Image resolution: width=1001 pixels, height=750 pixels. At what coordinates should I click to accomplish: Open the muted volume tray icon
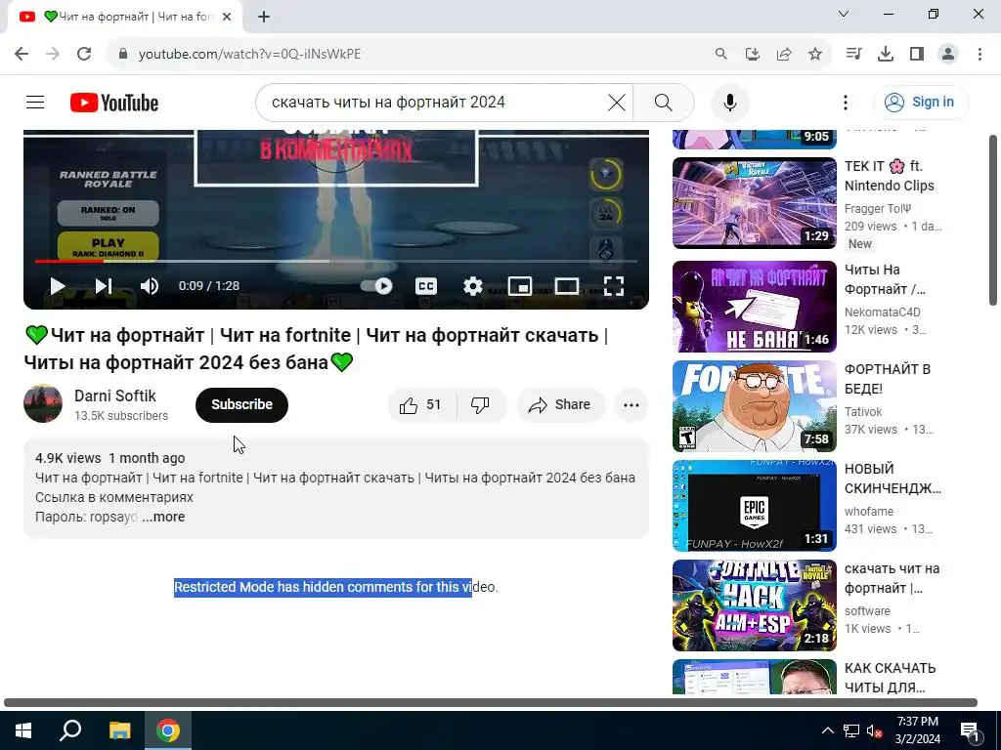(x=874, y=730)
